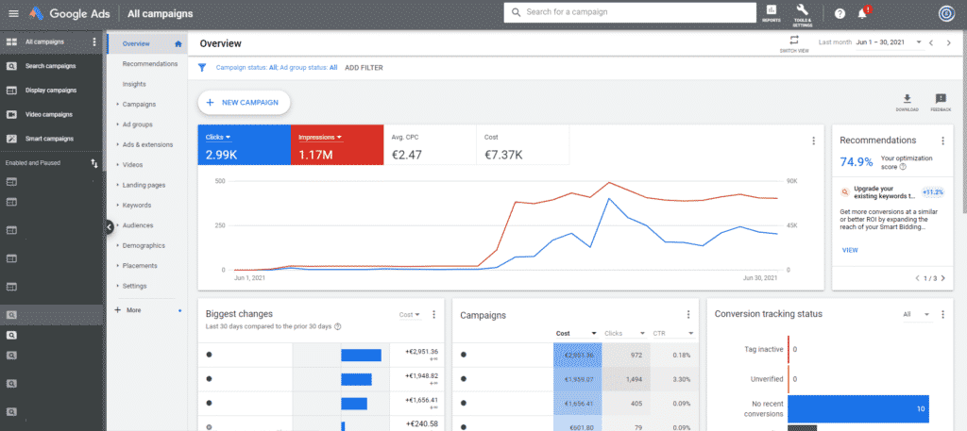Click the filter funnel icon
The height and width of the screenshot is (431, 967).
[x=202, y=68]
